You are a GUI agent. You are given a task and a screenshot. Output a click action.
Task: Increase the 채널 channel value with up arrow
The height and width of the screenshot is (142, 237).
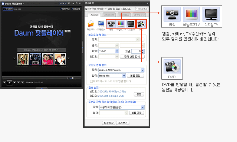point(143,50)
